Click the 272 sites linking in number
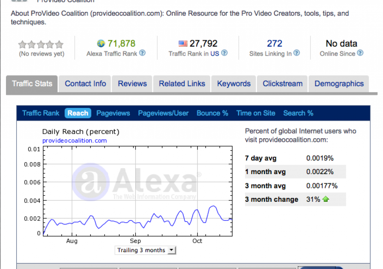The height and width of the screenshot is (269, 383). 275,44
